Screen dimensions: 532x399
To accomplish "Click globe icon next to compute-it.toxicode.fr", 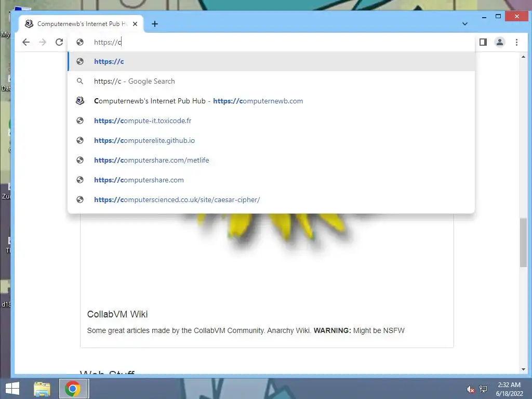I will (80, 121).
